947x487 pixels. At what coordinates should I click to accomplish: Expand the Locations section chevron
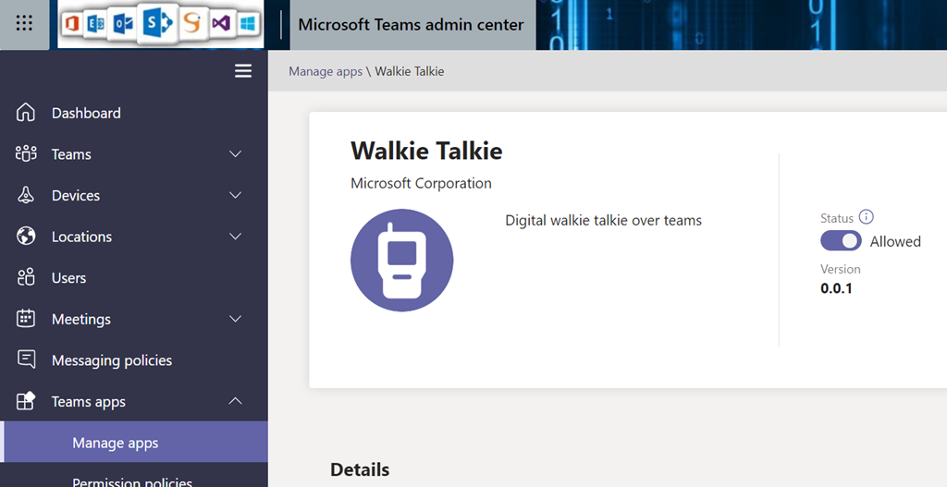[235, 237]
